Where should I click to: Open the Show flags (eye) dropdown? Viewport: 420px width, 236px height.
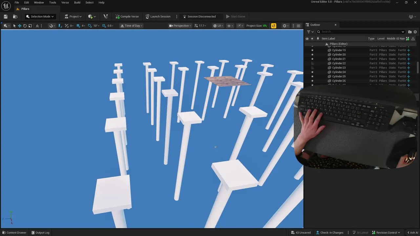(230, 26)
